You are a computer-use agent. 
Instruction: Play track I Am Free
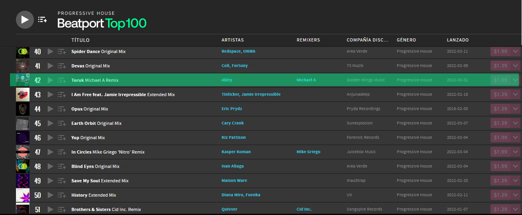point(50,95)
